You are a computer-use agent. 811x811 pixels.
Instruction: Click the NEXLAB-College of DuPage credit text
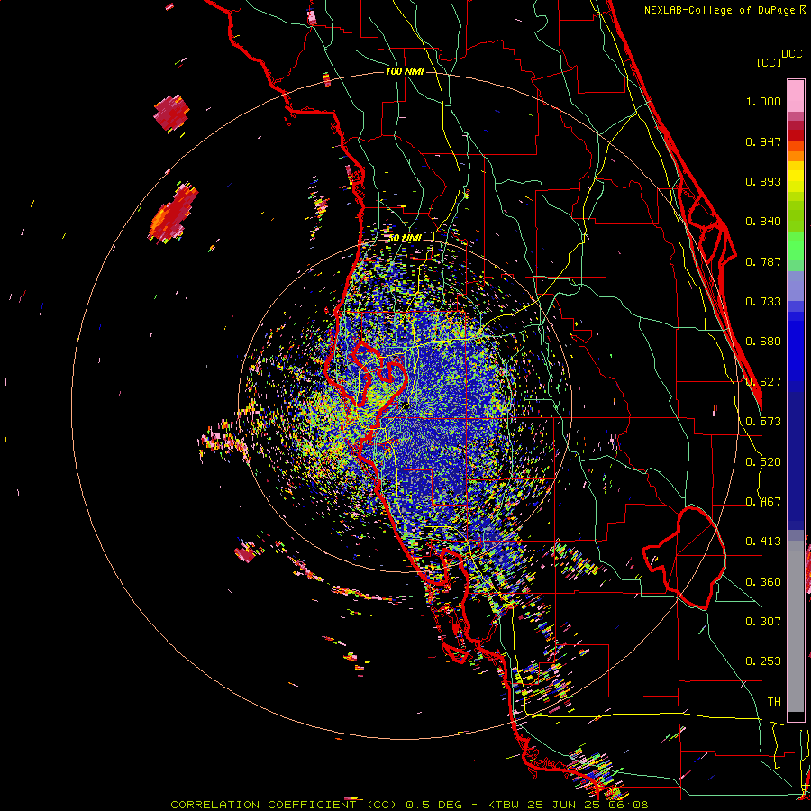click(x=724, y=10)
